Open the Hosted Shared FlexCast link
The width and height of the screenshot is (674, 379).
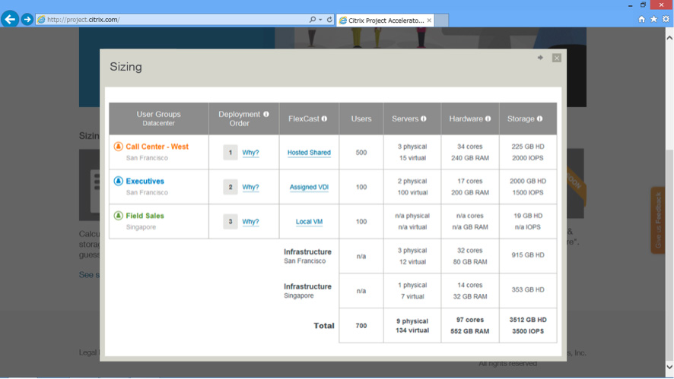(309, 153)
